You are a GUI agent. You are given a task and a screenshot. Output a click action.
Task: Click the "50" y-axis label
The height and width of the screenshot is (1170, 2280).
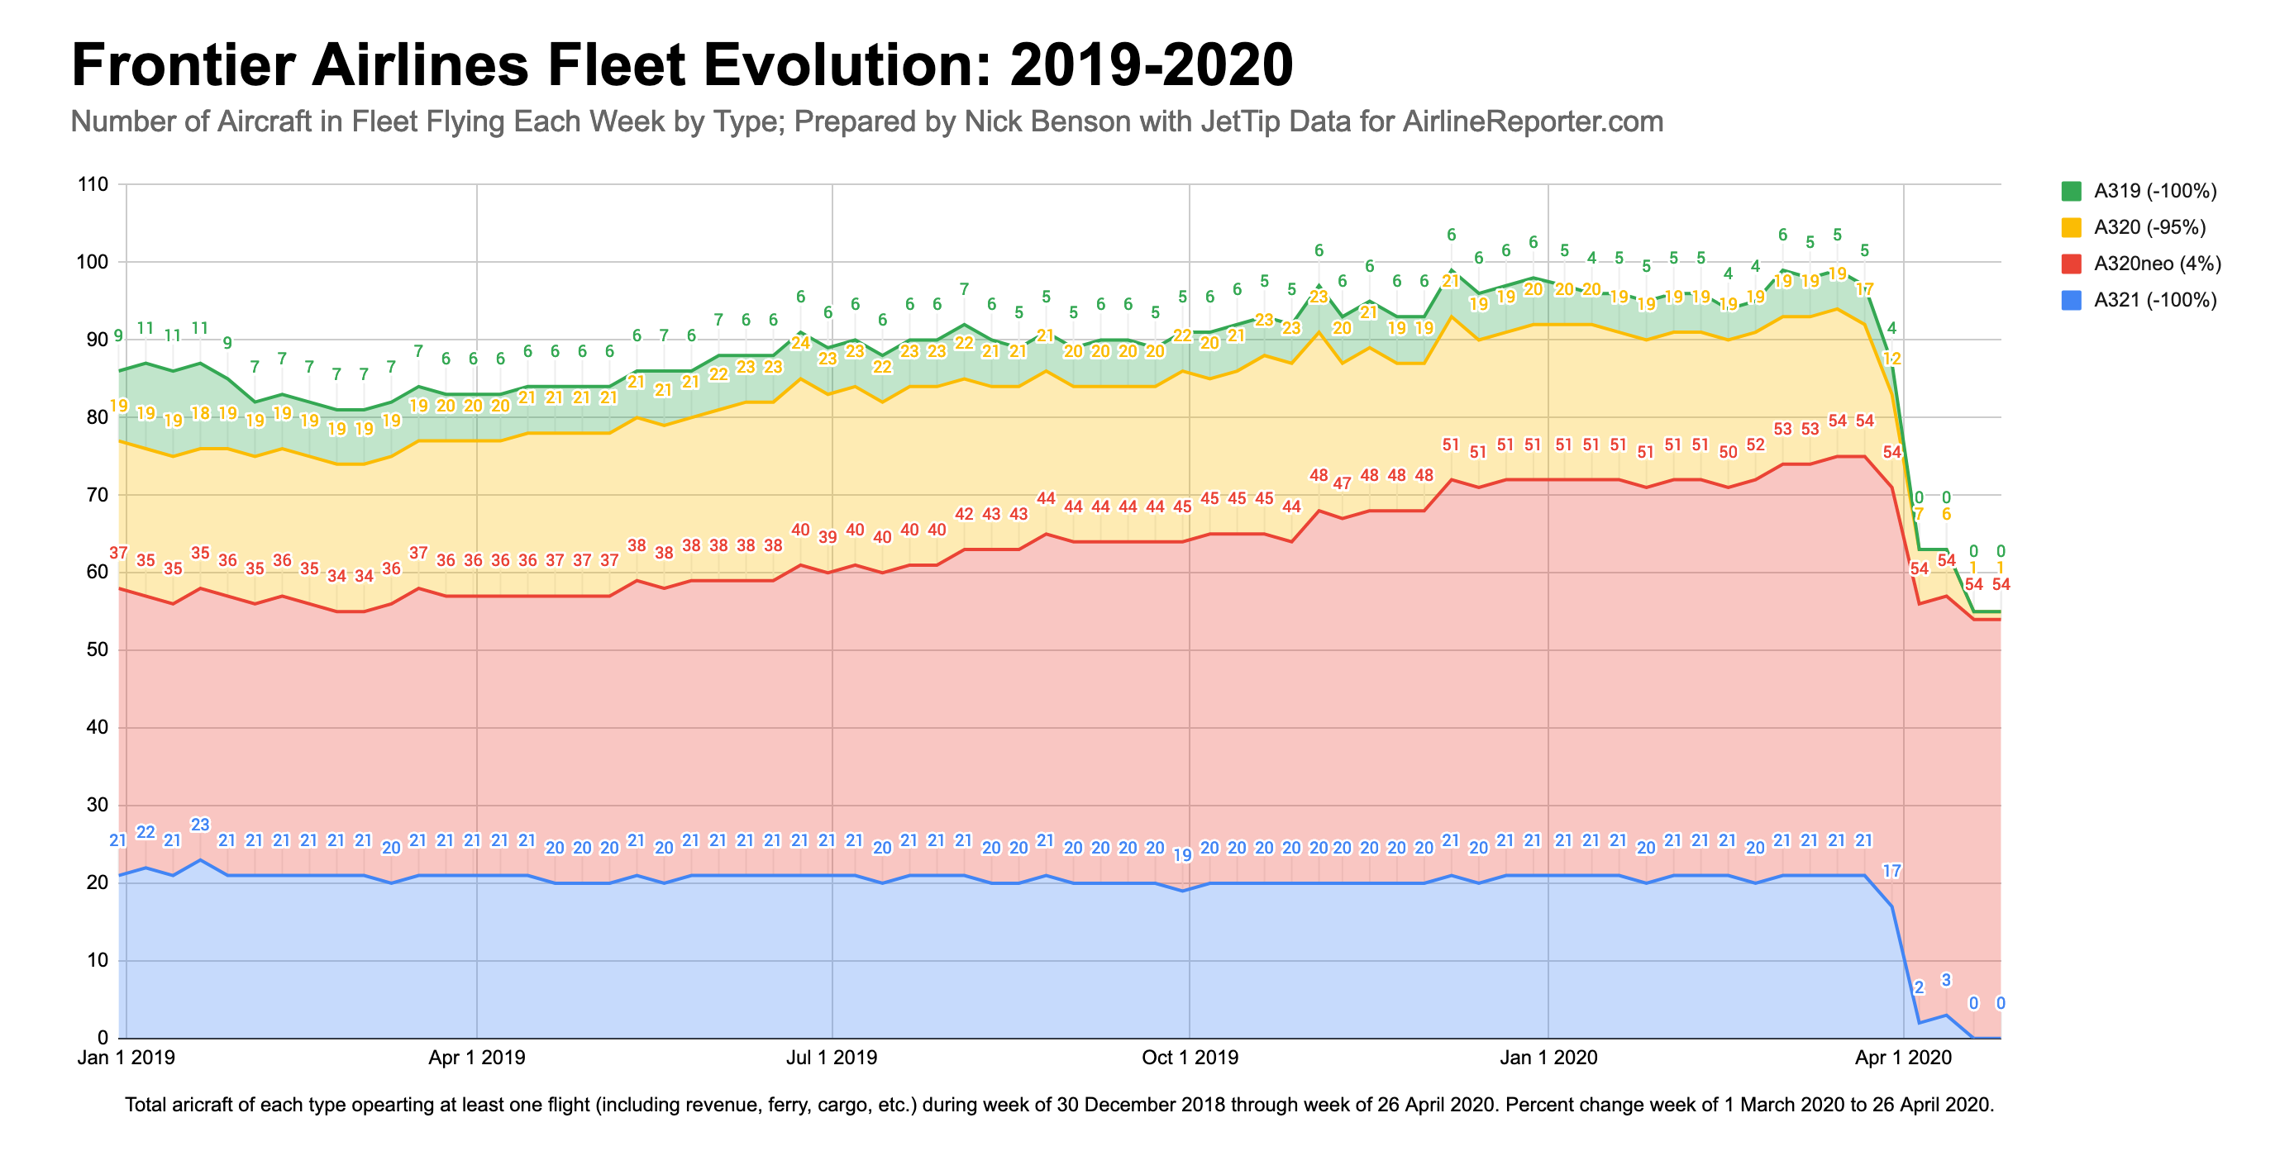tap(97, 650)
